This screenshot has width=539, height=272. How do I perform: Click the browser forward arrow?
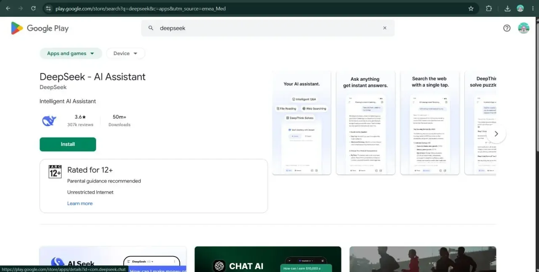click(x=21, y=8)
